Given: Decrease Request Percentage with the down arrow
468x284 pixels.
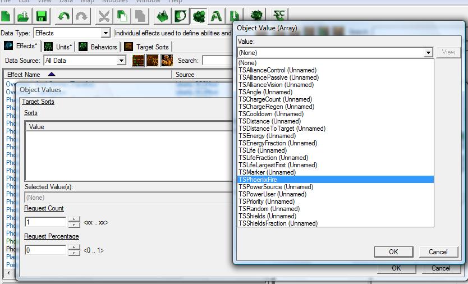Looking at the screenshot, I should (74, 253).
